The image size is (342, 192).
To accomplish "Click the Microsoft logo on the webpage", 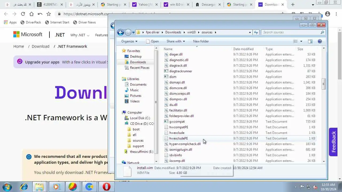I will pyautogui.click(x=28, y=34).
